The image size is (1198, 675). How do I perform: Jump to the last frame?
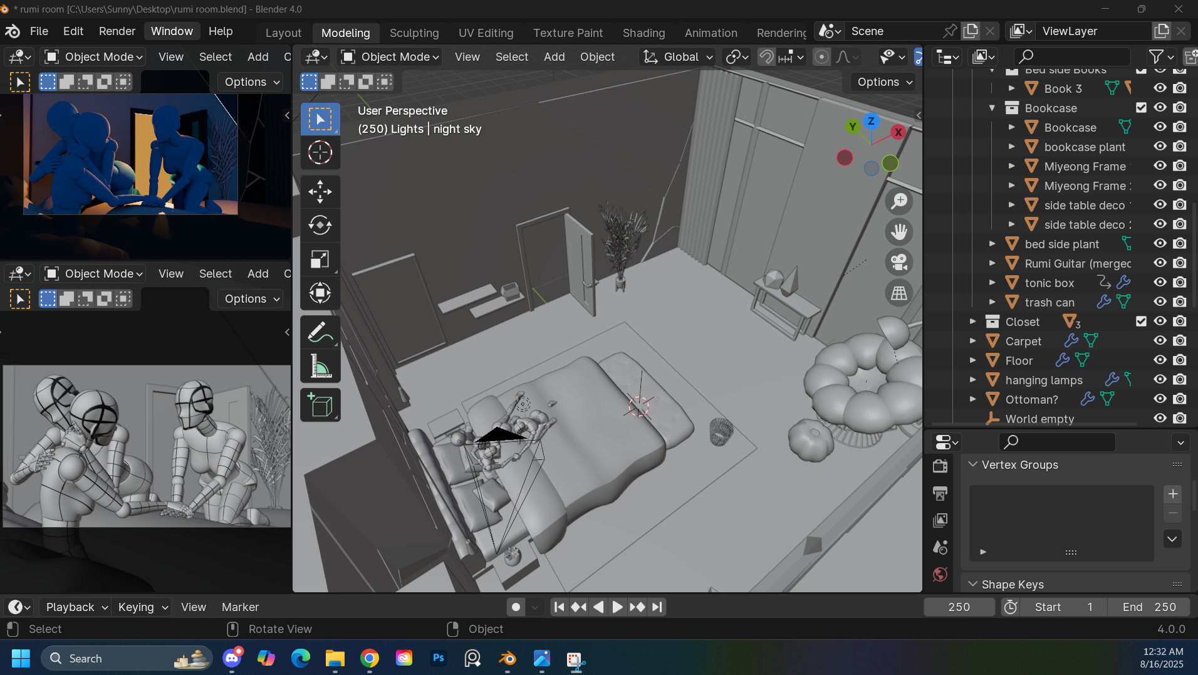pos(657,607)
